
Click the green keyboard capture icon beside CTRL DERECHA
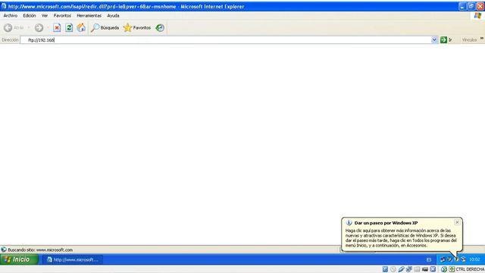[452, 269]
